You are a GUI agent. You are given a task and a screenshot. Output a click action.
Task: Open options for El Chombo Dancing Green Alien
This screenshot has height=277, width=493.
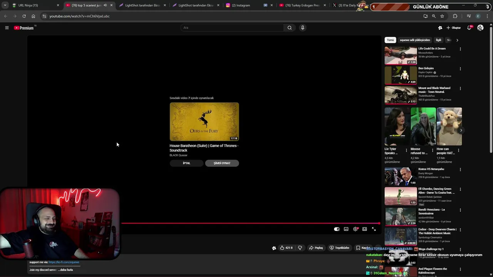point(460,189)
